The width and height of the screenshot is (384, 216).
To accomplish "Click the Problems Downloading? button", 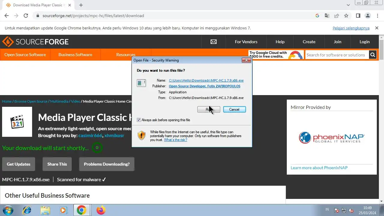I will tap(107, 164).
